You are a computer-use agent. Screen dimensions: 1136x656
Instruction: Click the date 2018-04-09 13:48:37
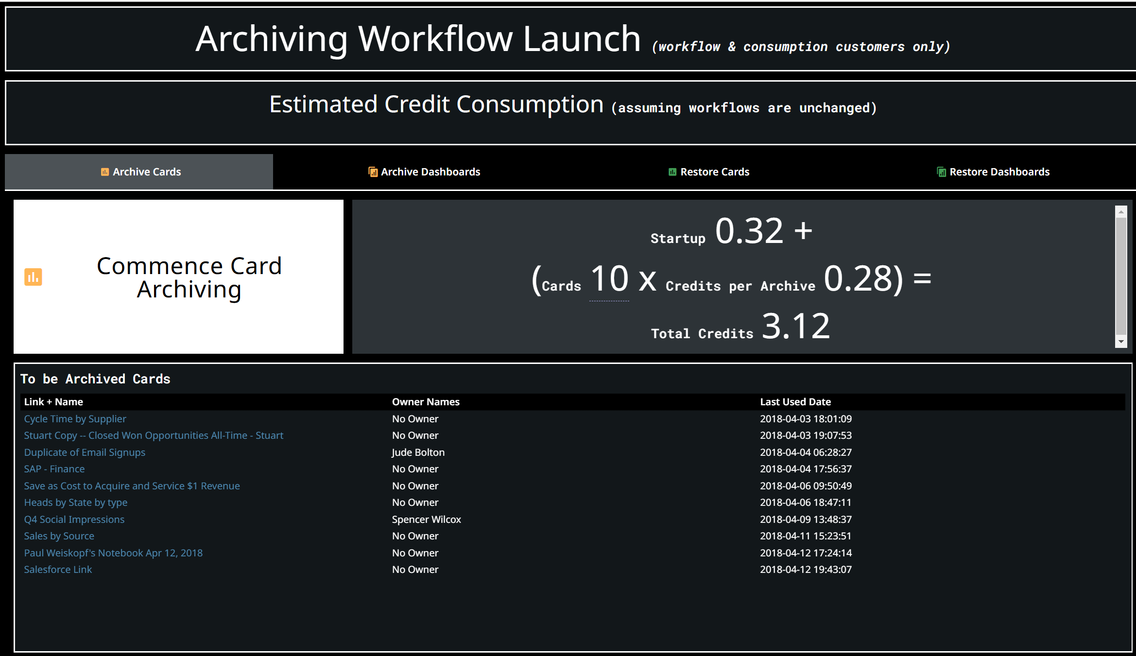click(806, 519)
